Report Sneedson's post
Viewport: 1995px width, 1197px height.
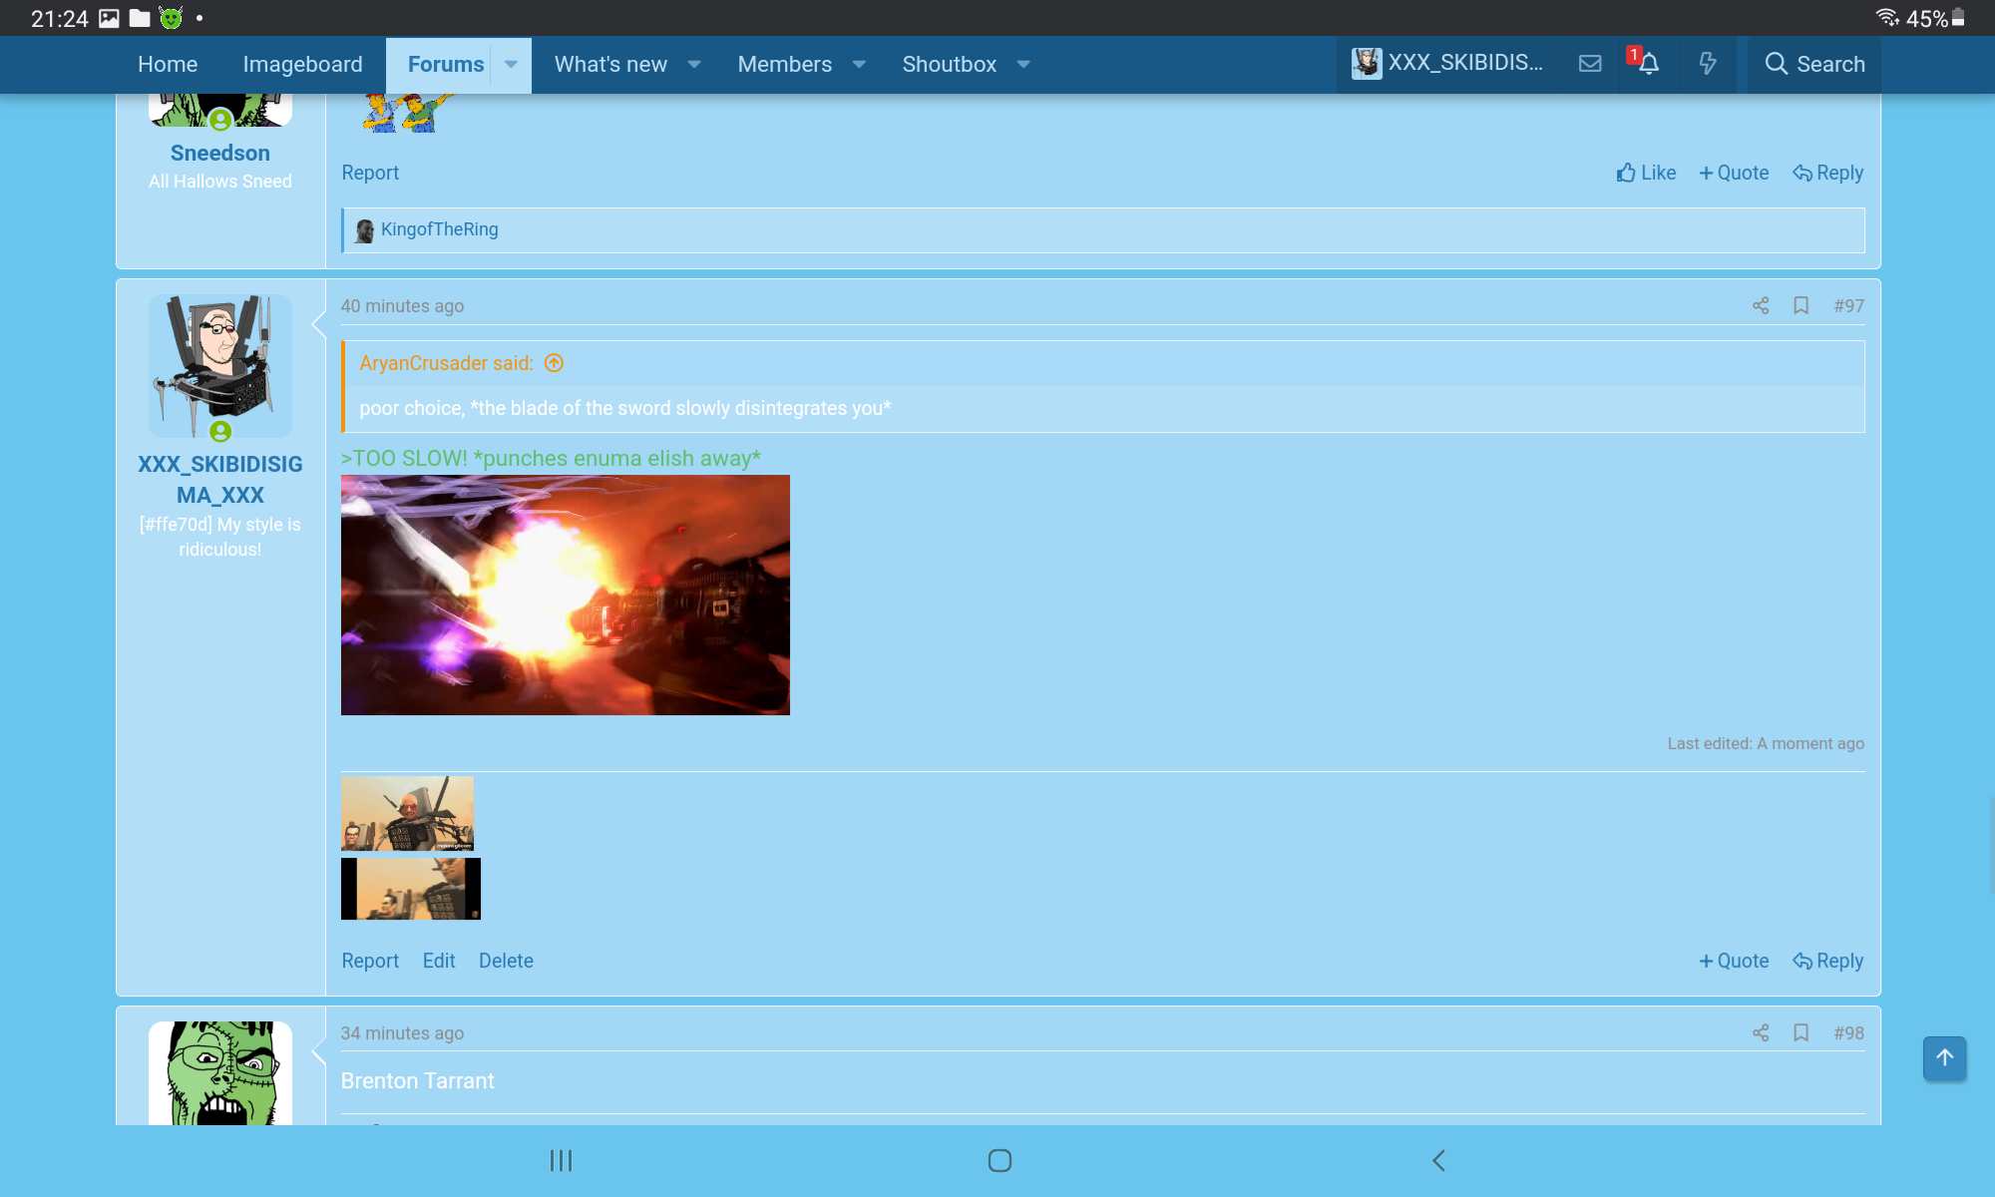(370, 173)
